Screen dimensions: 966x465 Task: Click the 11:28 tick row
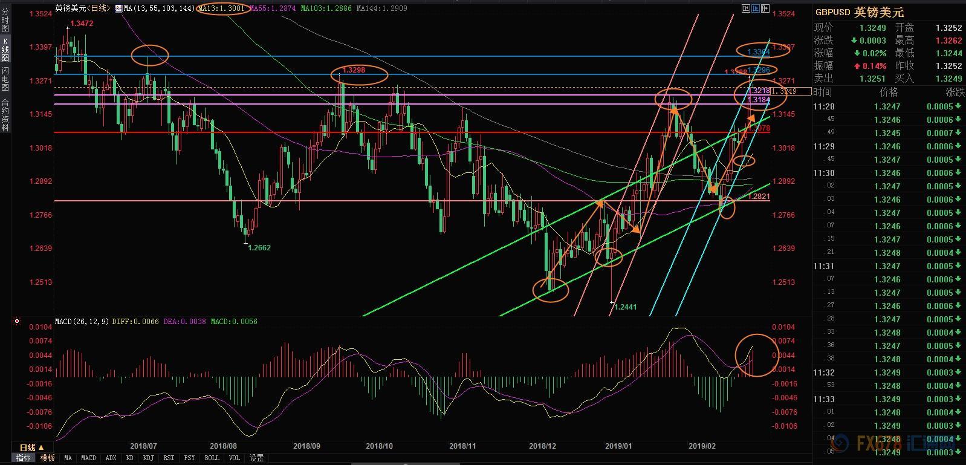[x=889, y=106]
